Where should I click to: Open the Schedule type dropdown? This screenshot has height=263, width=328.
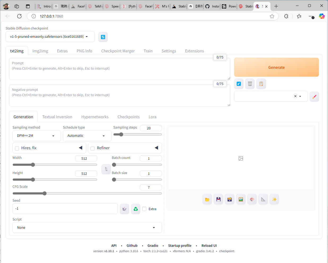click(87, 136)
